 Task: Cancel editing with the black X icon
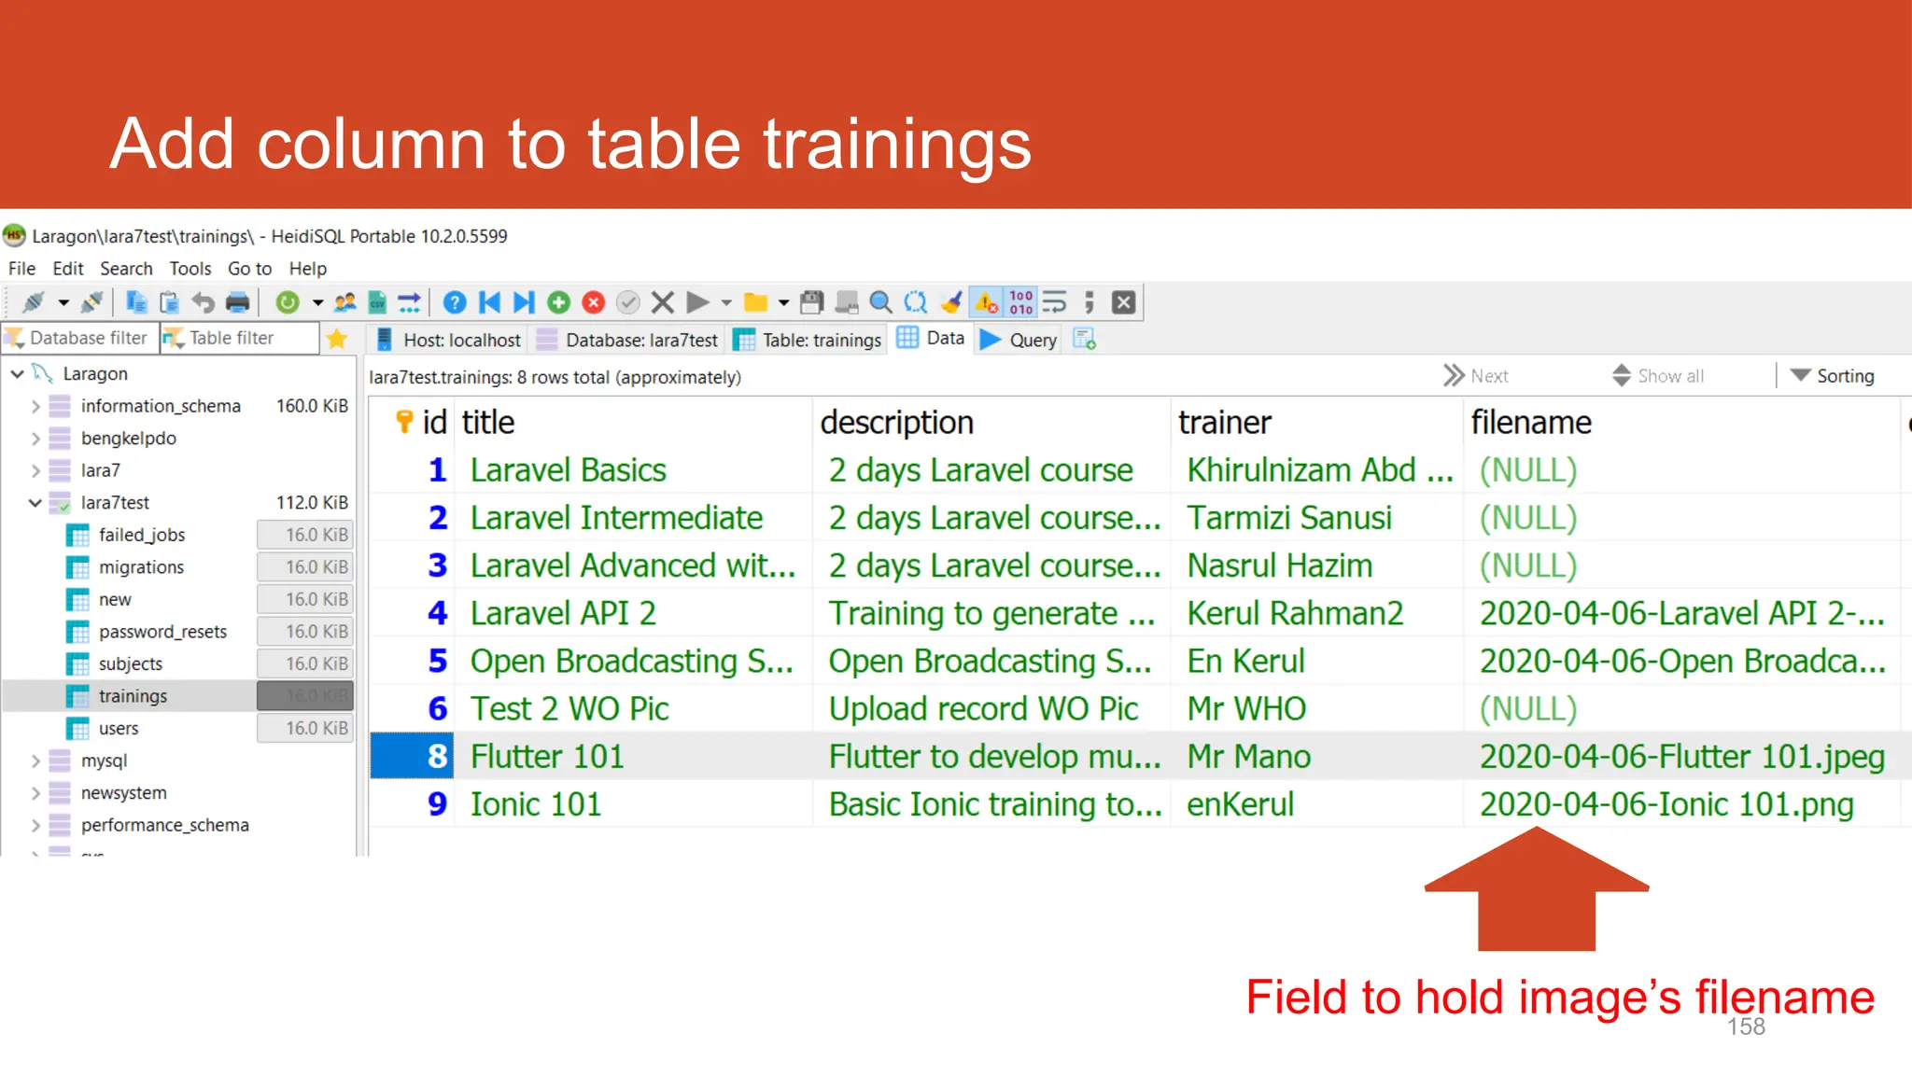pyautogui.click(x=663, y=302)
